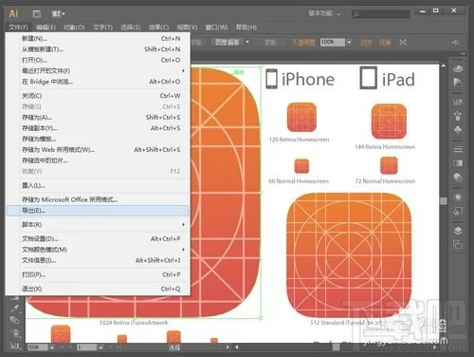Open the 窗口(W) menu

(216, 28)
